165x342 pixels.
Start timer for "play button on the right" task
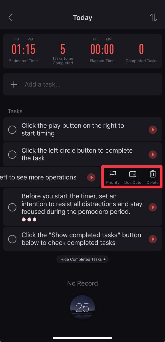pyautogui.click(x=153, y=130)
